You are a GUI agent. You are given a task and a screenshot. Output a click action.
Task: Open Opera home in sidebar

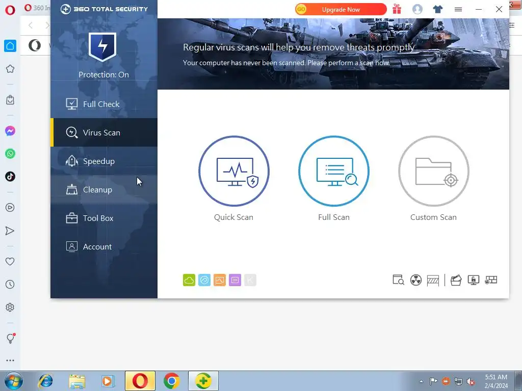pos(10,46)
